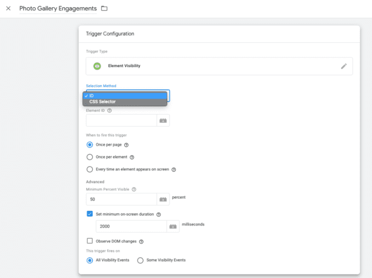372x278 pixels.
Task: Select the Once per page radio button
Action: (x=90, y=144)
